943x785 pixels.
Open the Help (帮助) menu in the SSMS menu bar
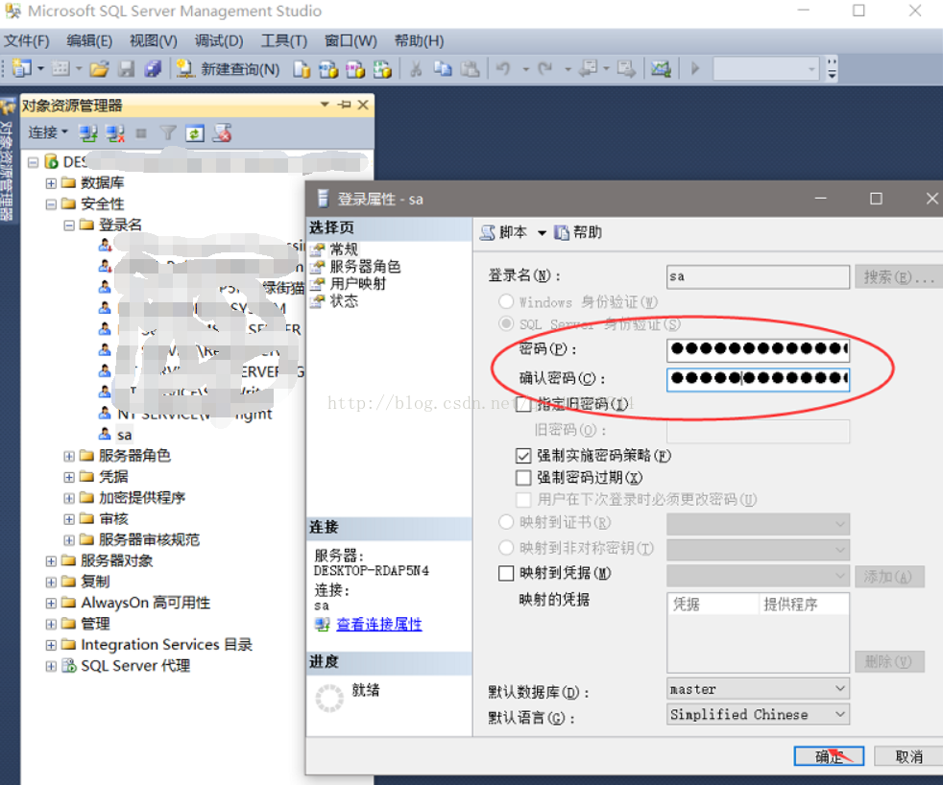pyautogui.click(x=420, y=41)
